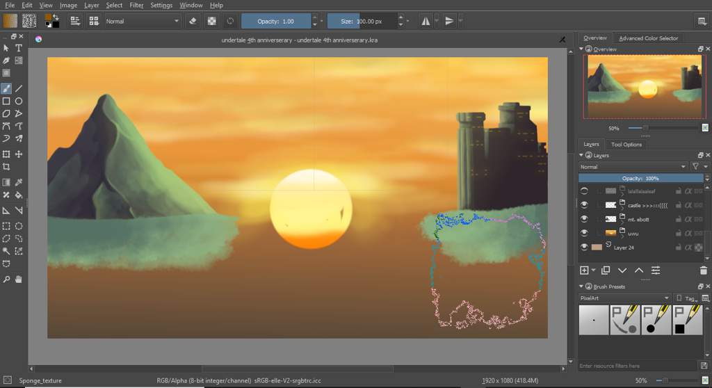The width and height of the screenshot is (712, 388).
Task: Switch to Advanced Color Selector tab
Action: click(x=648, y=38)
